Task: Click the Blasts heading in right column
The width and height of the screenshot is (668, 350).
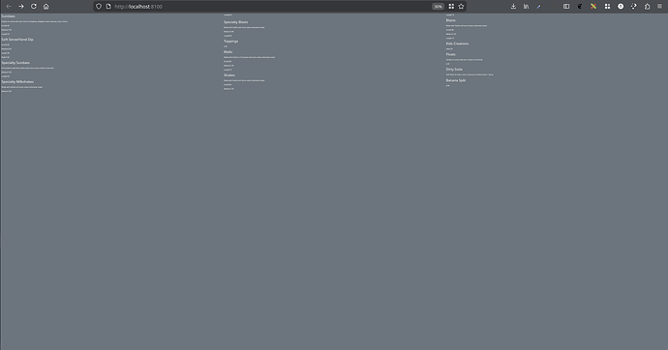Action: (x=451, y=20)
